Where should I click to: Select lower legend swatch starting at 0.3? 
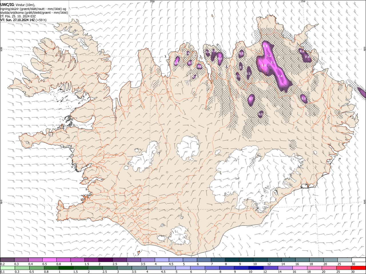[x=22, y=268]
